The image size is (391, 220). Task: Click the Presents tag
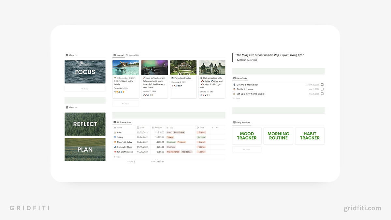pyautogui.click(x=181, y=142)
